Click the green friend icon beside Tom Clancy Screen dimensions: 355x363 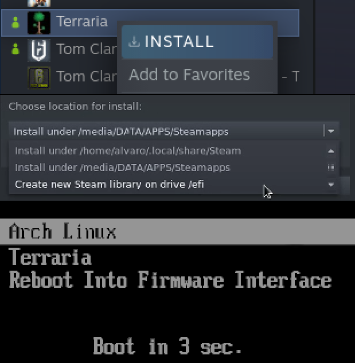tap(15, 50)
